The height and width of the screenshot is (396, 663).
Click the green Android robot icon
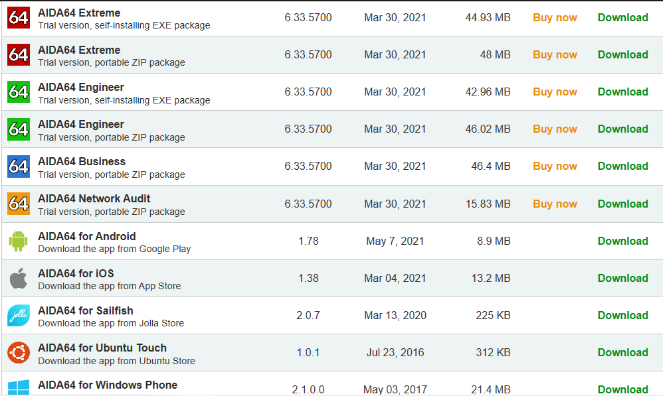[19, 241]
